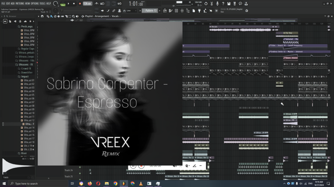The image size is (334, 187).
Task: Open Windows Start menu
Action: pyautogui.click(x=4, y=183)
